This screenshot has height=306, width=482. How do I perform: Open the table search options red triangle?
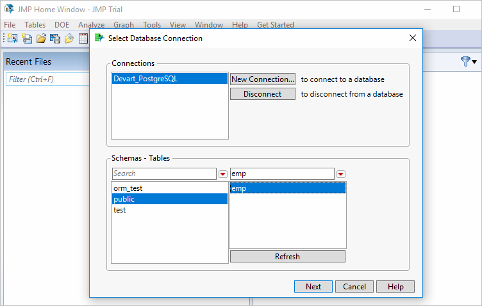point(340,174)
